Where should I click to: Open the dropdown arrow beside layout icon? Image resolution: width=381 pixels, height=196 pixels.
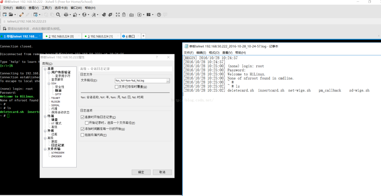[x=153, y=15]
